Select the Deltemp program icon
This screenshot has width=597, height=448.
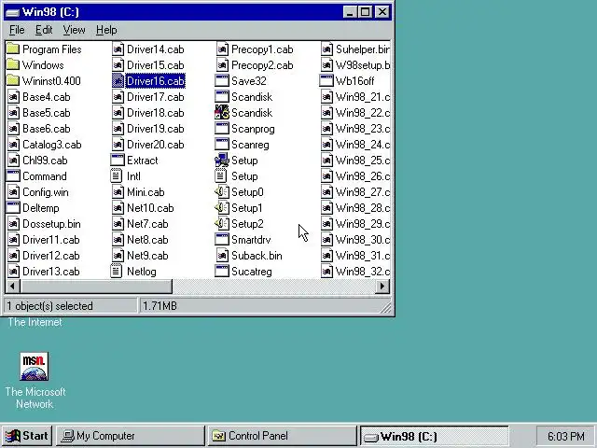(13, 208)
